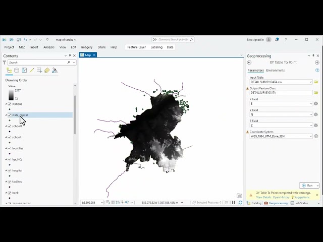323x242 pixels.
Task: Collapse the stations layer expander arrow
Action: (6, 104)
